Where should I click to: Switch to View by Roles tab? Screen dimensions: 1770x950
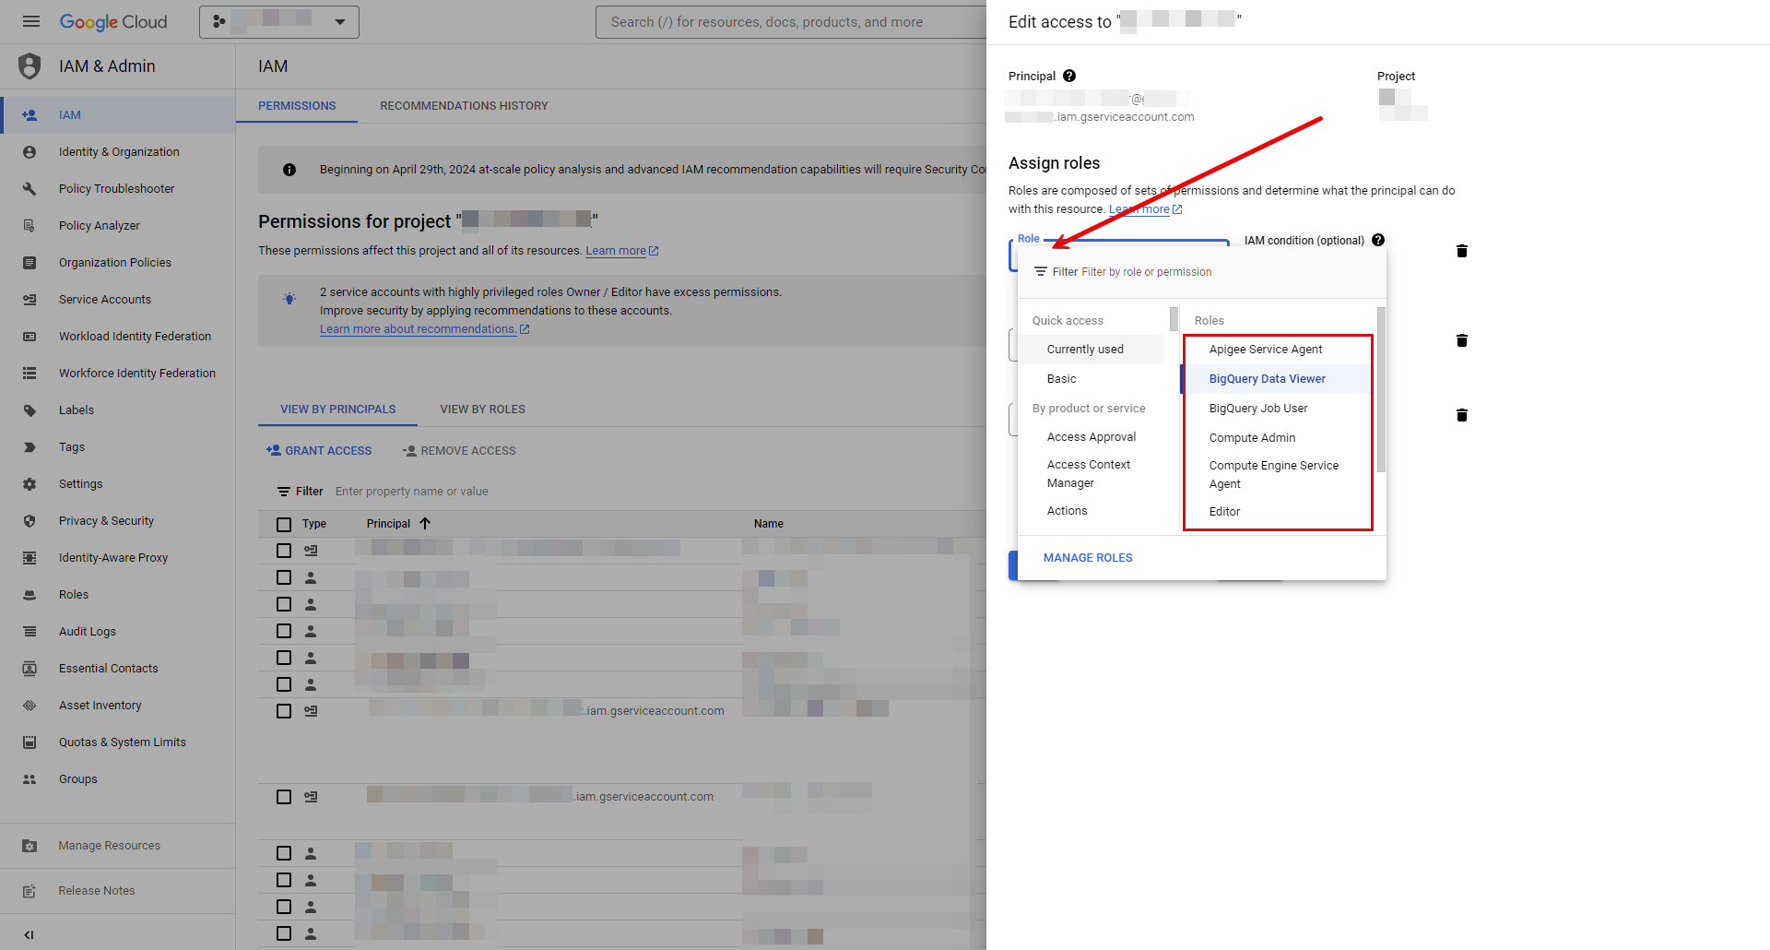point(482,410)
